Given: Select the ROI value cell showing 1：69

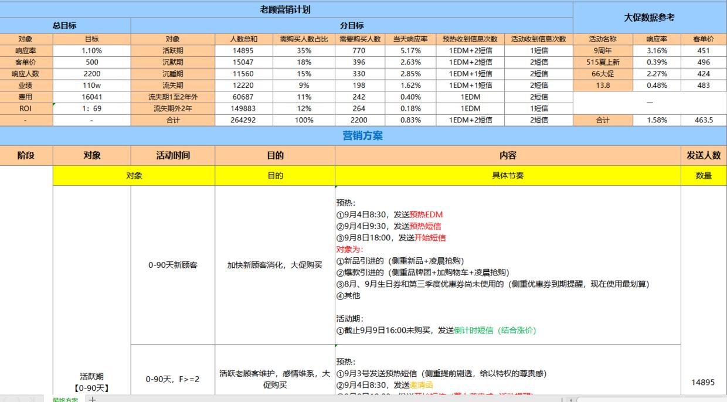Looking at the screenshot, I should coord(91,108).
